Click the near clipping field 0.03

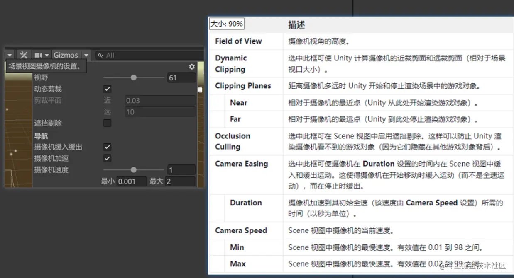[x=160, y=100]
